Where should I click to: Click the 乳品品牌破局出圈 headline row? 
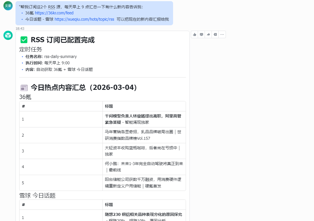(144, 135)
